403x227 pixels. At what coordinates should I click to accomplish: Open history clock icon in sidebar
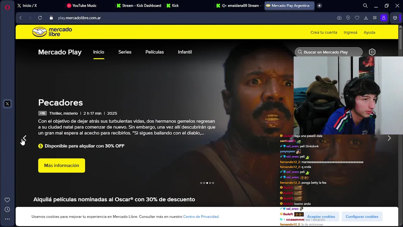(7, 209)
